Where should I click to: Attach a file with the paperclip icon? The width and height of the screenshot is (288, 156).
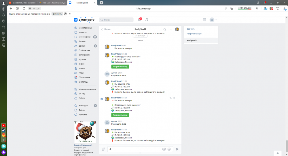click(x=103, y=149)
